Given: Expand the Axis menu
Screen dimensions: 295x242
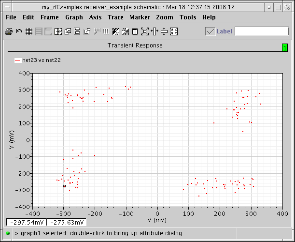Looking at the screenshot, I should (x=95, y=17).
